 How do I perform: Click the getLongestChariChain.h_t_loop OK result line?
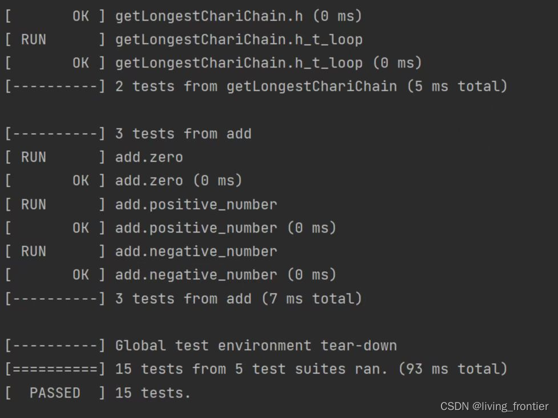tap(213, 63)
